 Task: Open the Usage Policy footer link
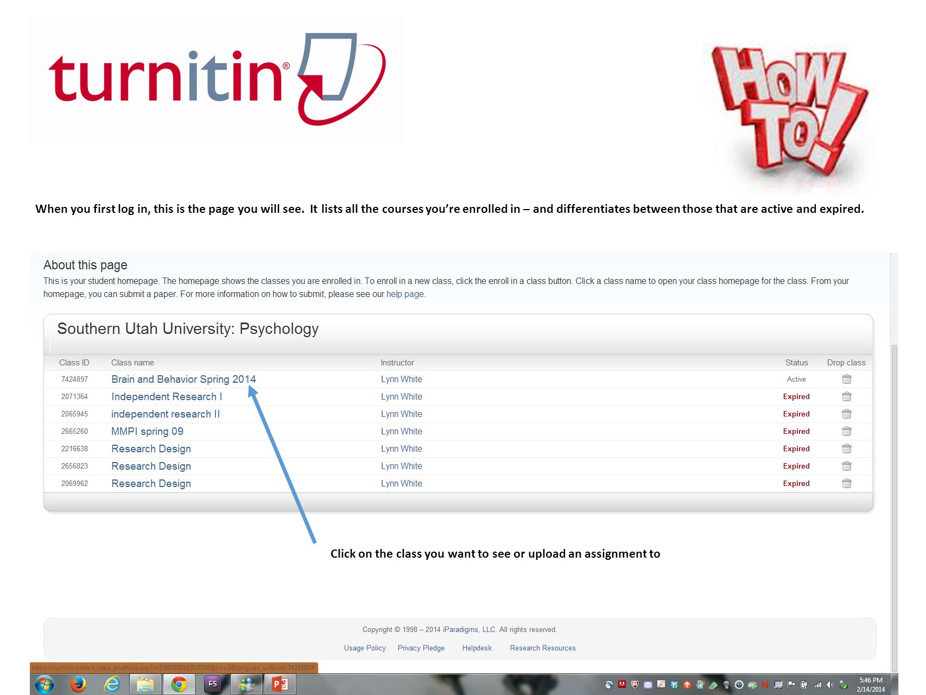[365, 648]
